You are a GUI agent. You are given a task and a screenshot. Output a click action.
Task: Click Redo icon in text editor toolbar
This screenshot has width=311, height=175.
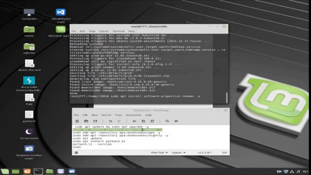point(119,121)
